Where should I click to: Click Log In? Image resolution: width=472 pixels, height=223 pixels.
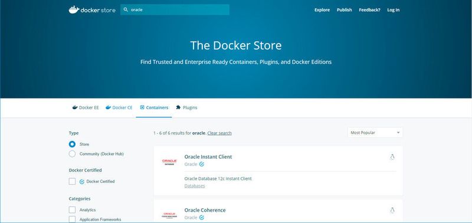[x=393, y=10]
